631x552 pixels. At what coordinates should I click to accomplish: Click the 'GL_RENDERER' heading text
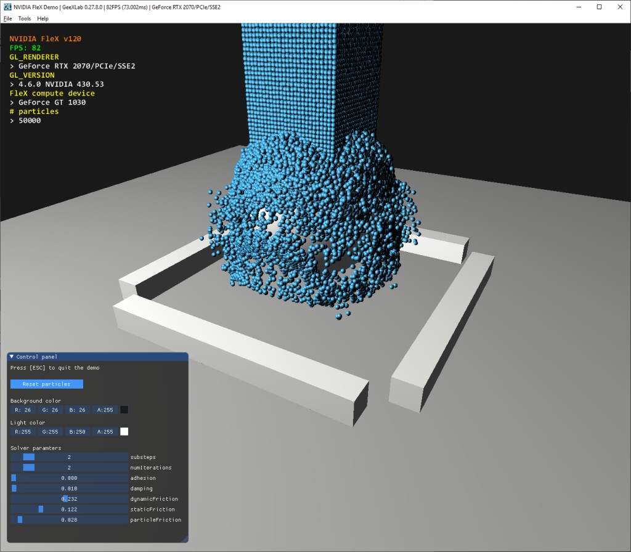click(35, 57)
